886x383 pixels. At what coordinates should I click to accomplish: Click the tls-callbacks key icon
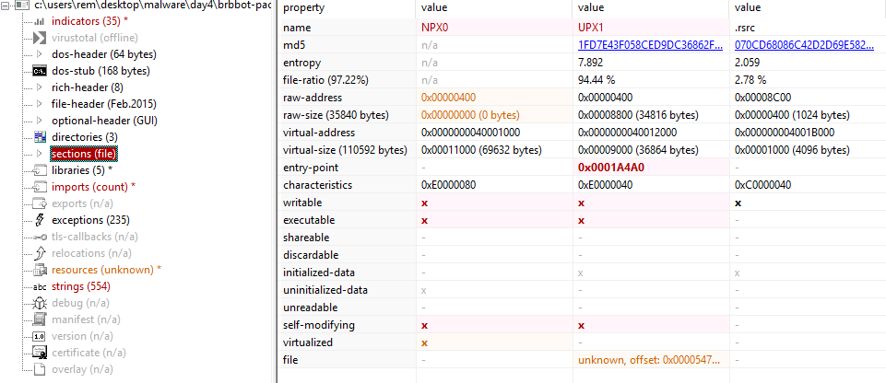(x=39, y=237)
